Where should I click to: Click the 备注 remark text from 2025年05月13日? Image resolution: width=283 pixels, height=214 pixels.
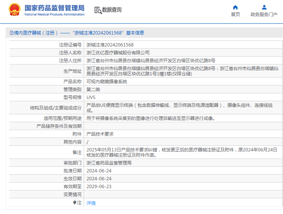[x=182, y=152]
